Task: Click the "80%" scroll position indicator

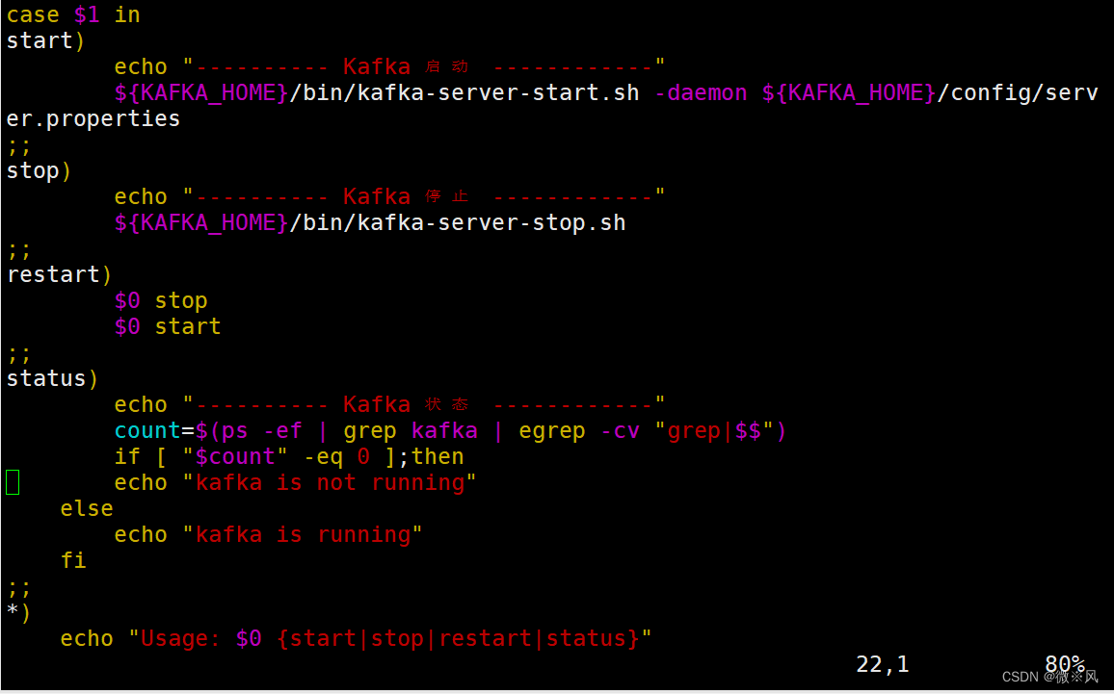Action: tap(1064, 664)
